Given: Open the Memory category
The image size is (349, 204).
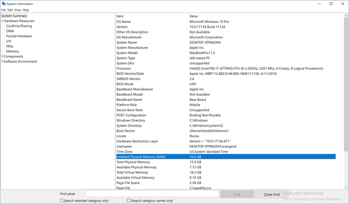Looking at the screenshot, I should tap(12, 51).
